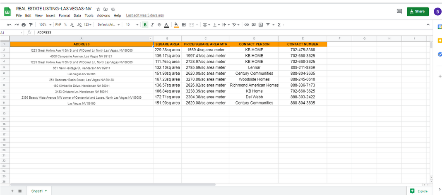Image resolution: width=442 pixels, height=195 pixels.
Task: Format cells as percent
Action: tap(65, 25)
